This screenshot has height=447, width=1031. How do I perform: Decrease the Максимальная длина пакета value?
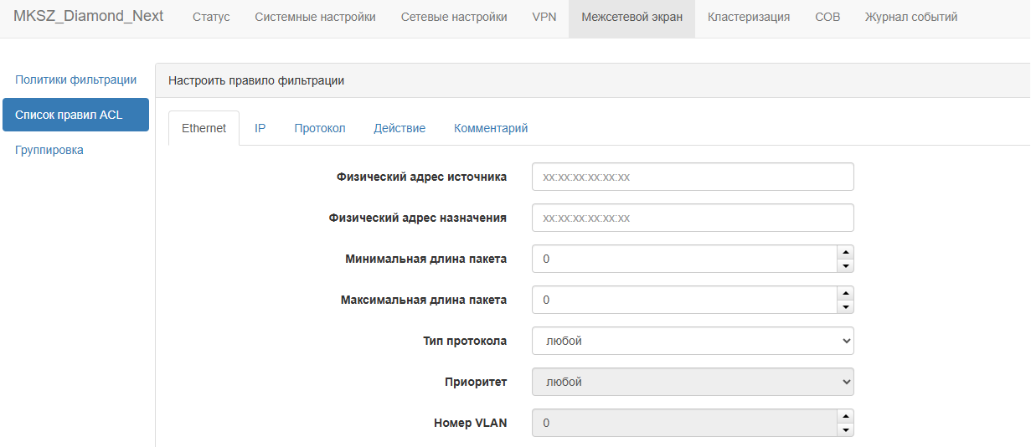845,307
